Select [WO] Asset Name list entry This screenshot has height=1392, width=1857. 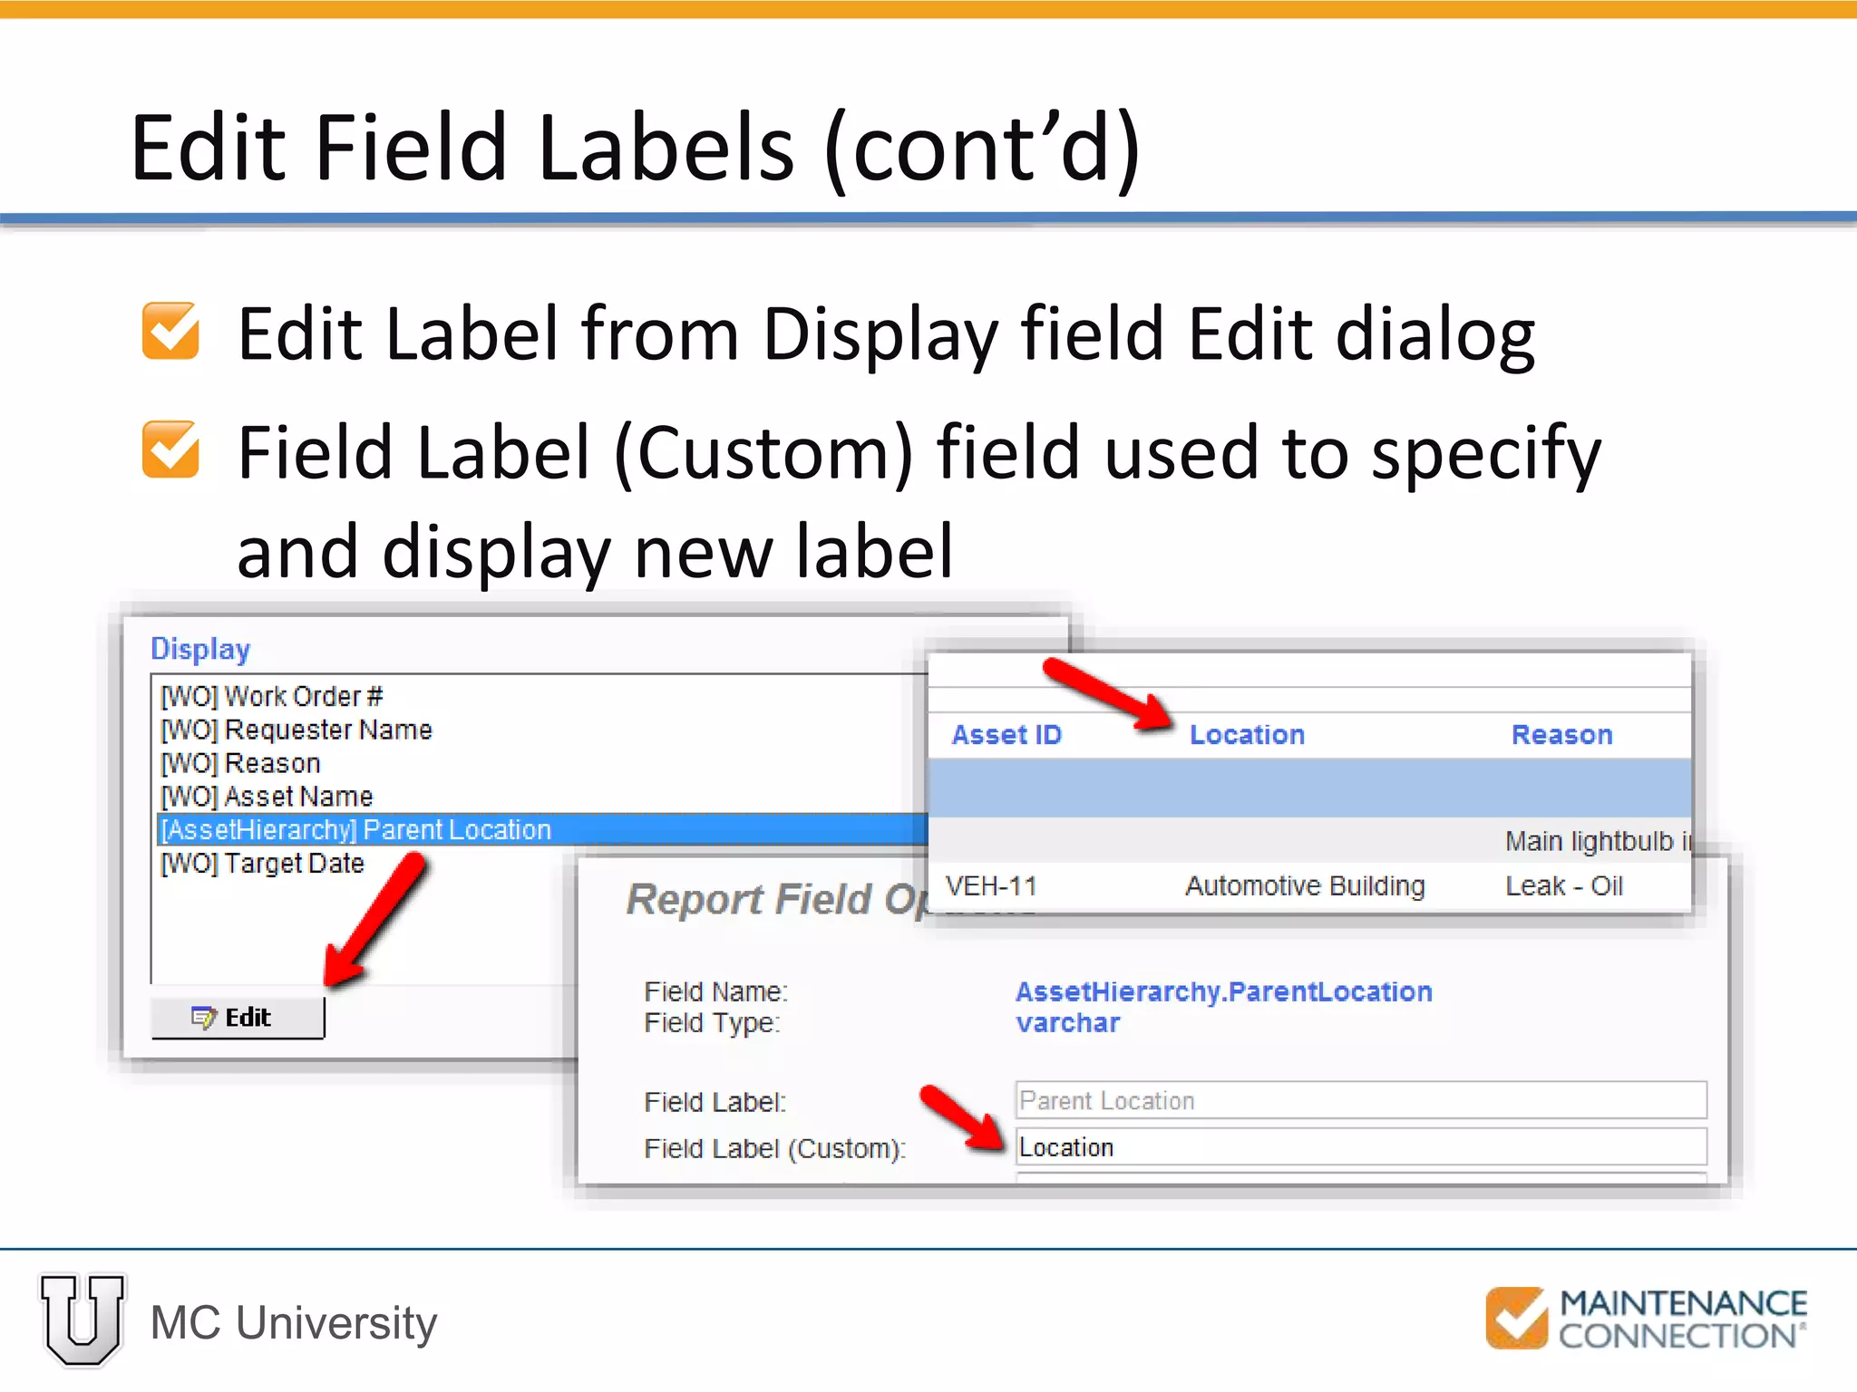267,797
